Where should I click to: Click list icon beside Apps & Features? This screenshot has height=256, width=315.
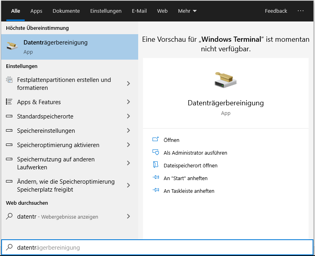point(9,102)
